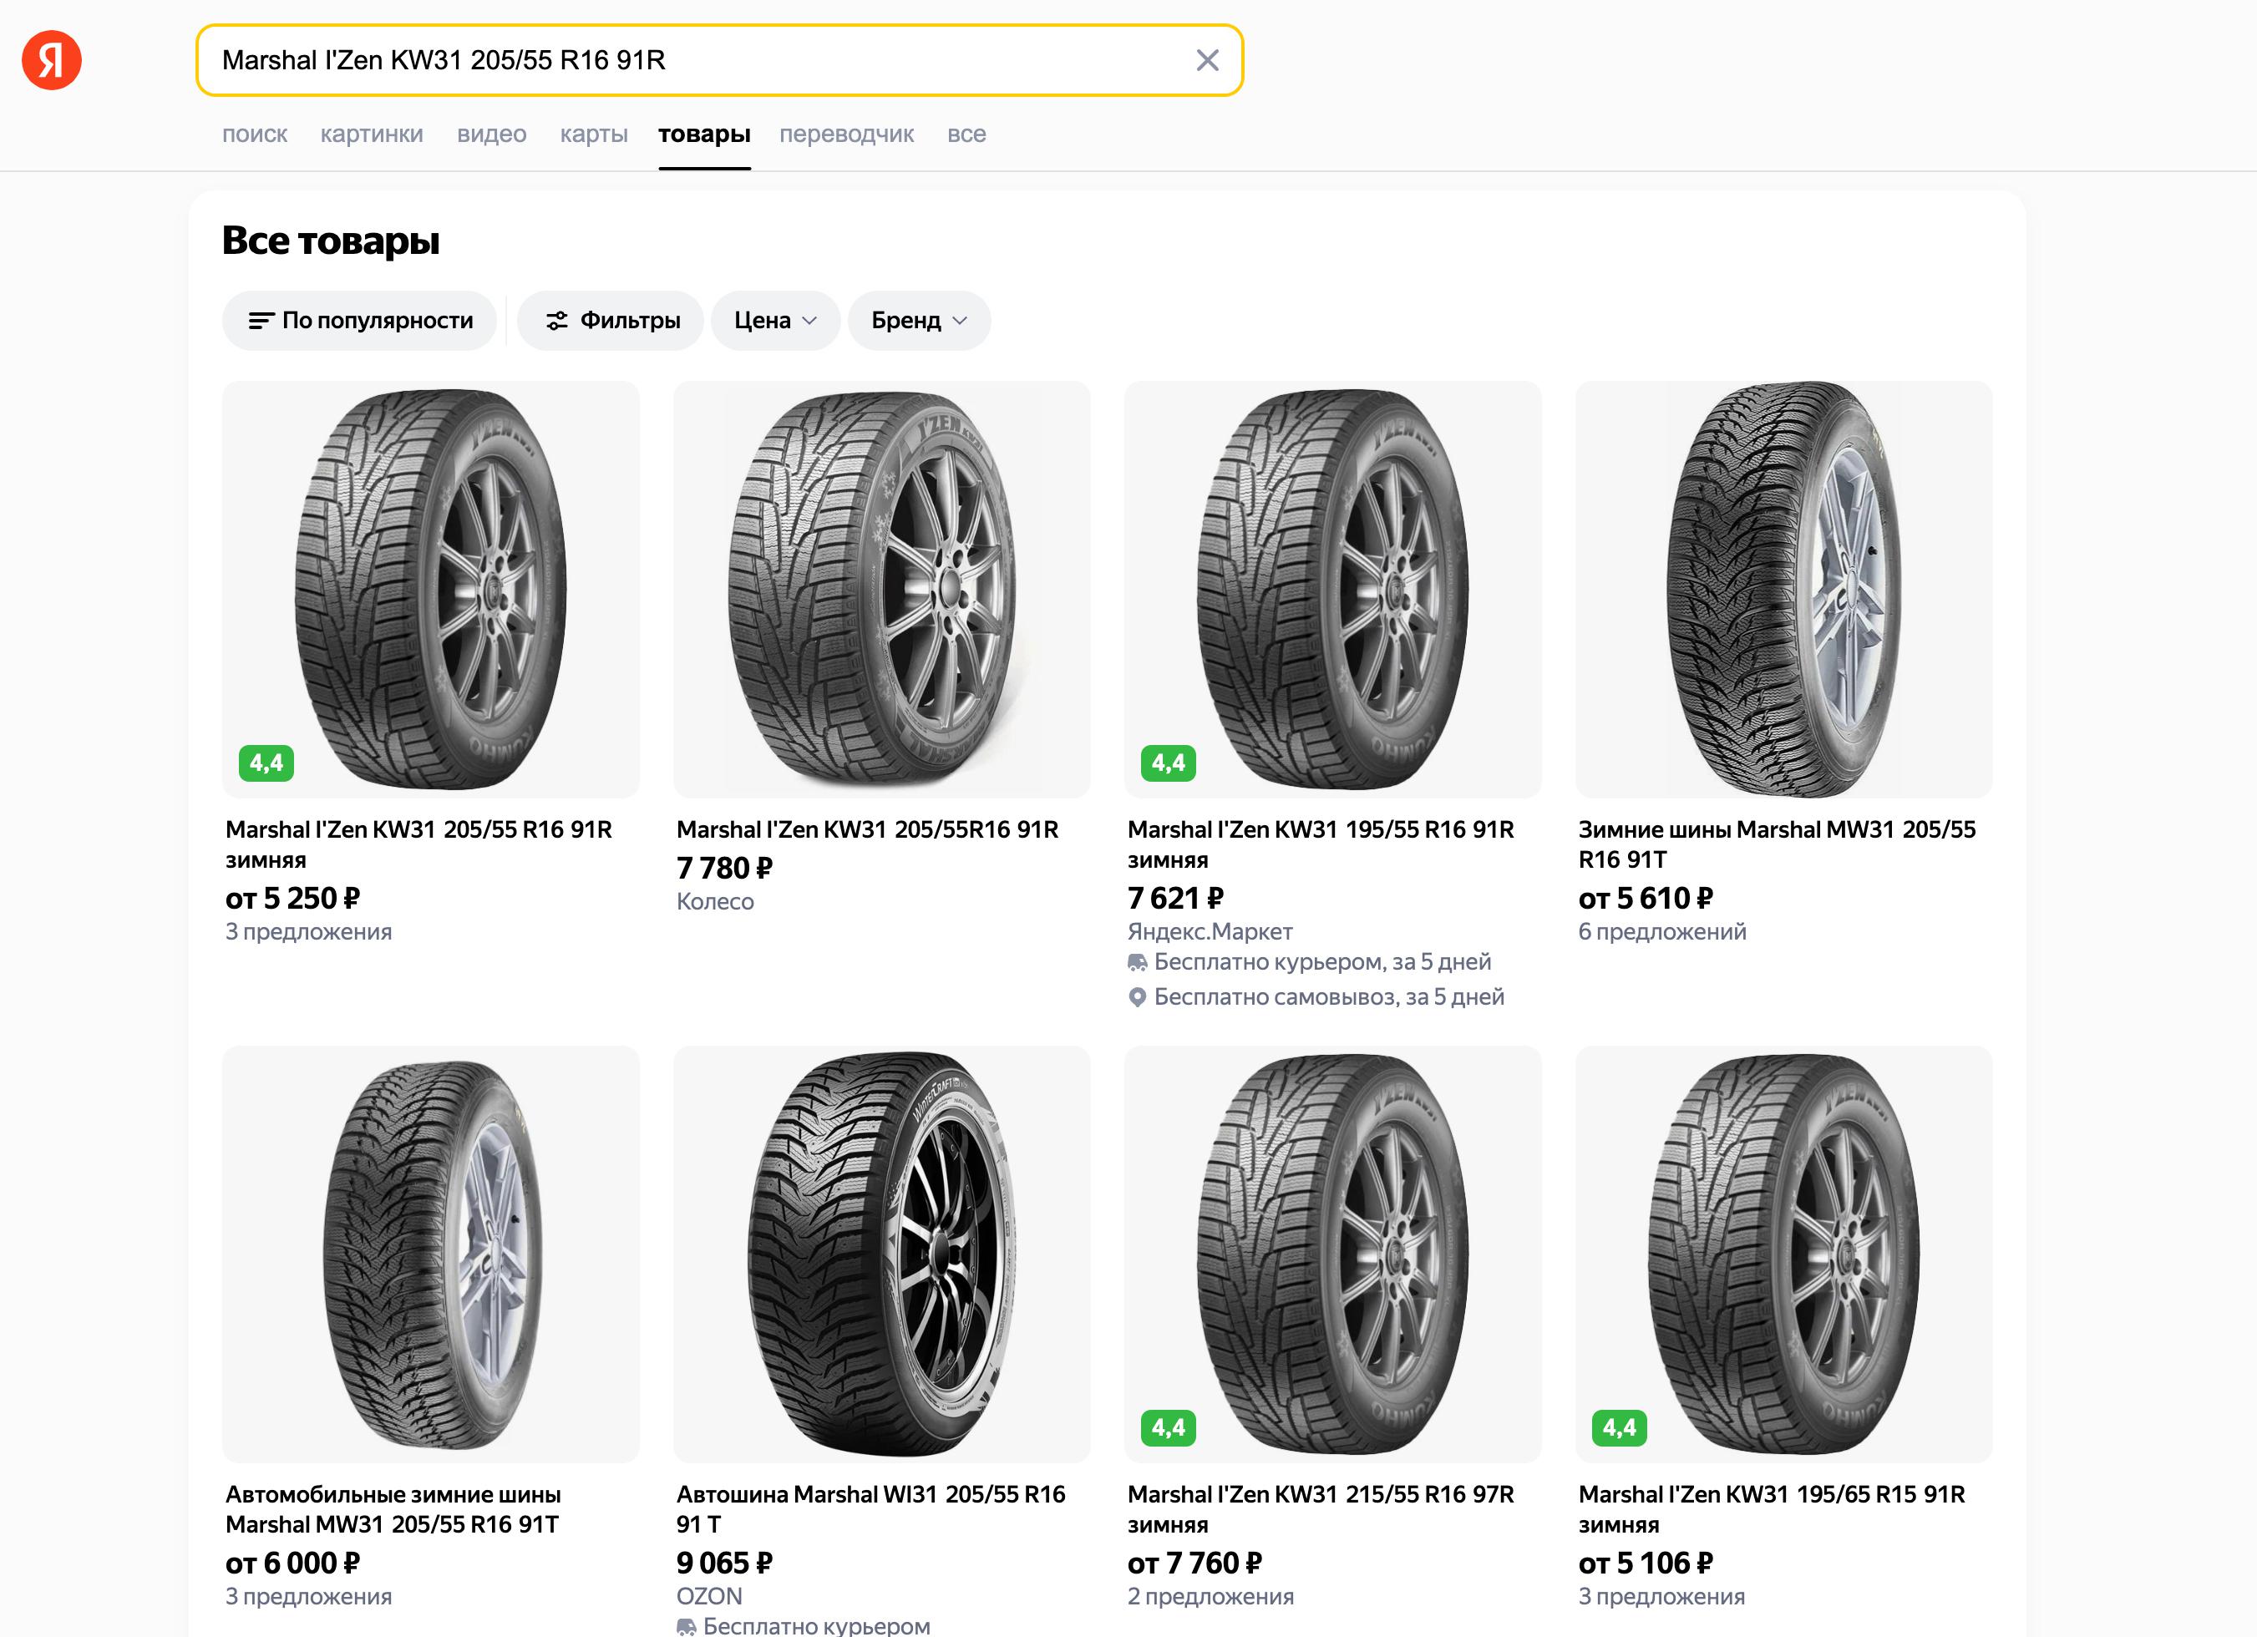Open the По популярности sort button
Screen dimensions: 2257x1637
pos(359,321)
